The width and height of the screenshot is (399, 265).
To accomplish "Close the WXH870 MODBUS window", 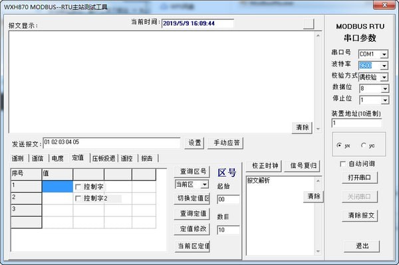I will [384, 5].
